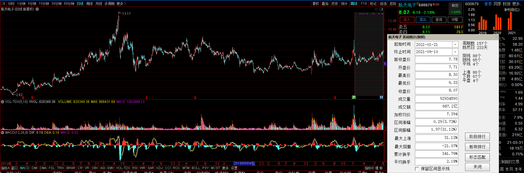This screenshot has width=524, height=173.
Task: Click the 预警 alert button
Action: coord(455,20)
